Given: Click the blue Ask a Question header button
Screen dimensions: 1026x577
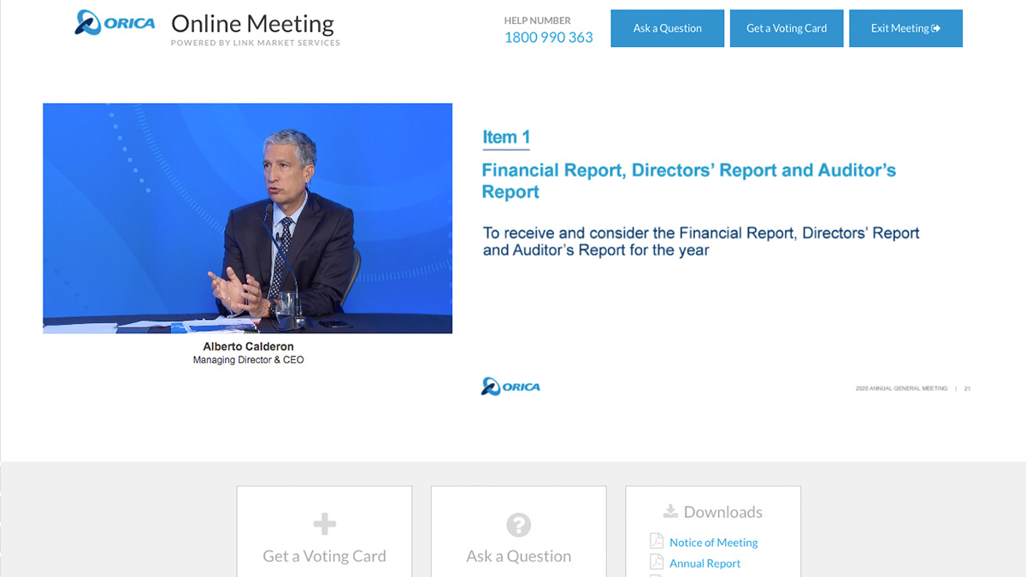Looking at the screenshot, I should point(667,28).
